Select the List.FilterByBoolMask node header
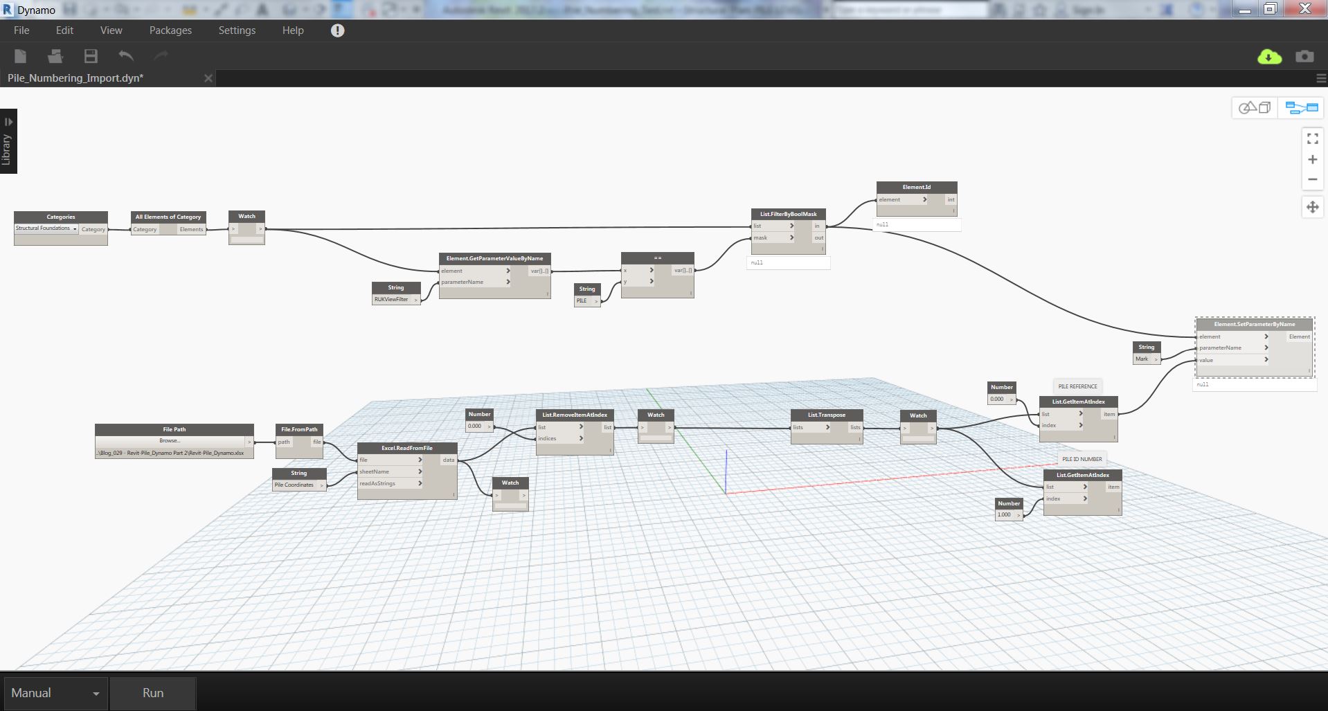The image size is (1328, 711). 788,214
